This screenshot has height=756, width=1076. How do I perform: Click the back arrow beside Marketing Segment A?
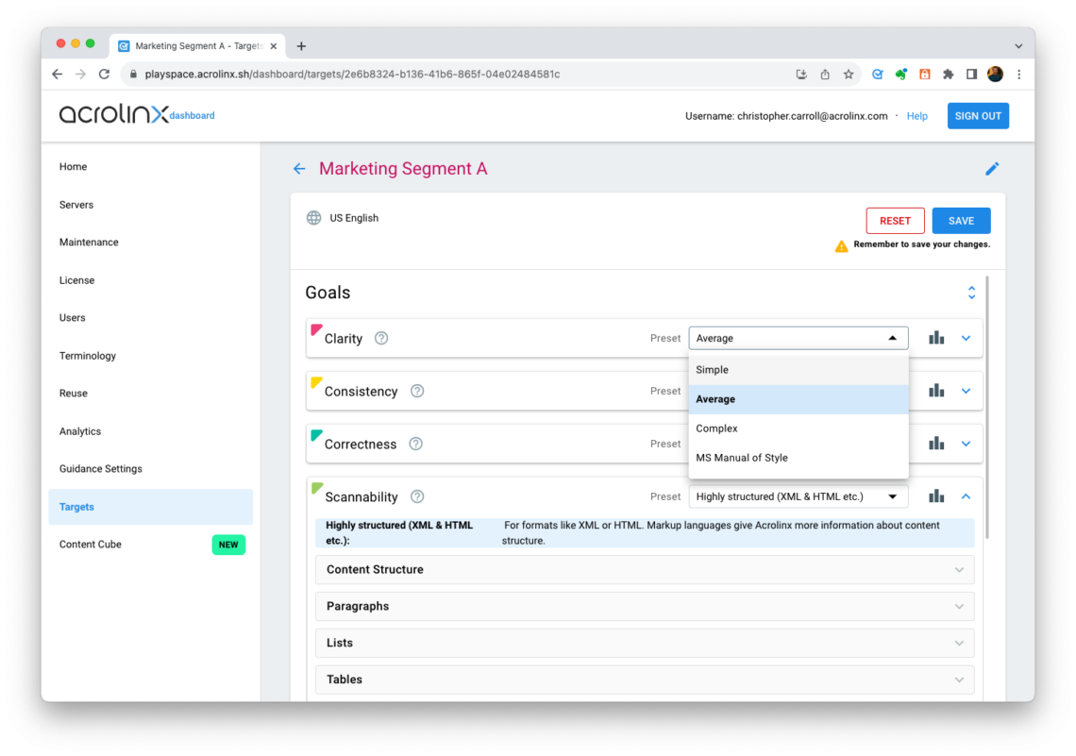pyautogui.click(x=299, y=169)
